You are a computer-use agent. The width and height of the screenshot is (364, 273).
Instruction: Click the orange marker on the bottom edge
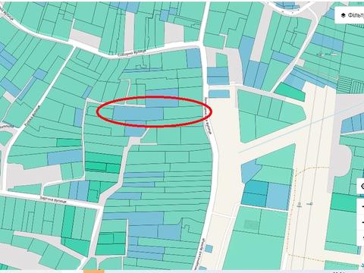pos(94,271)
